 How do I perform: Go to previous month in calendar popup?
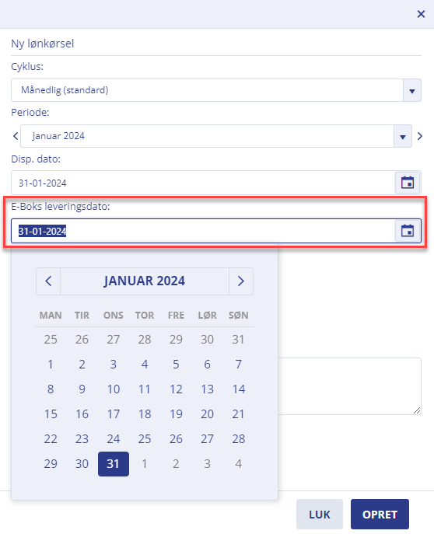[x=48, y=281]
